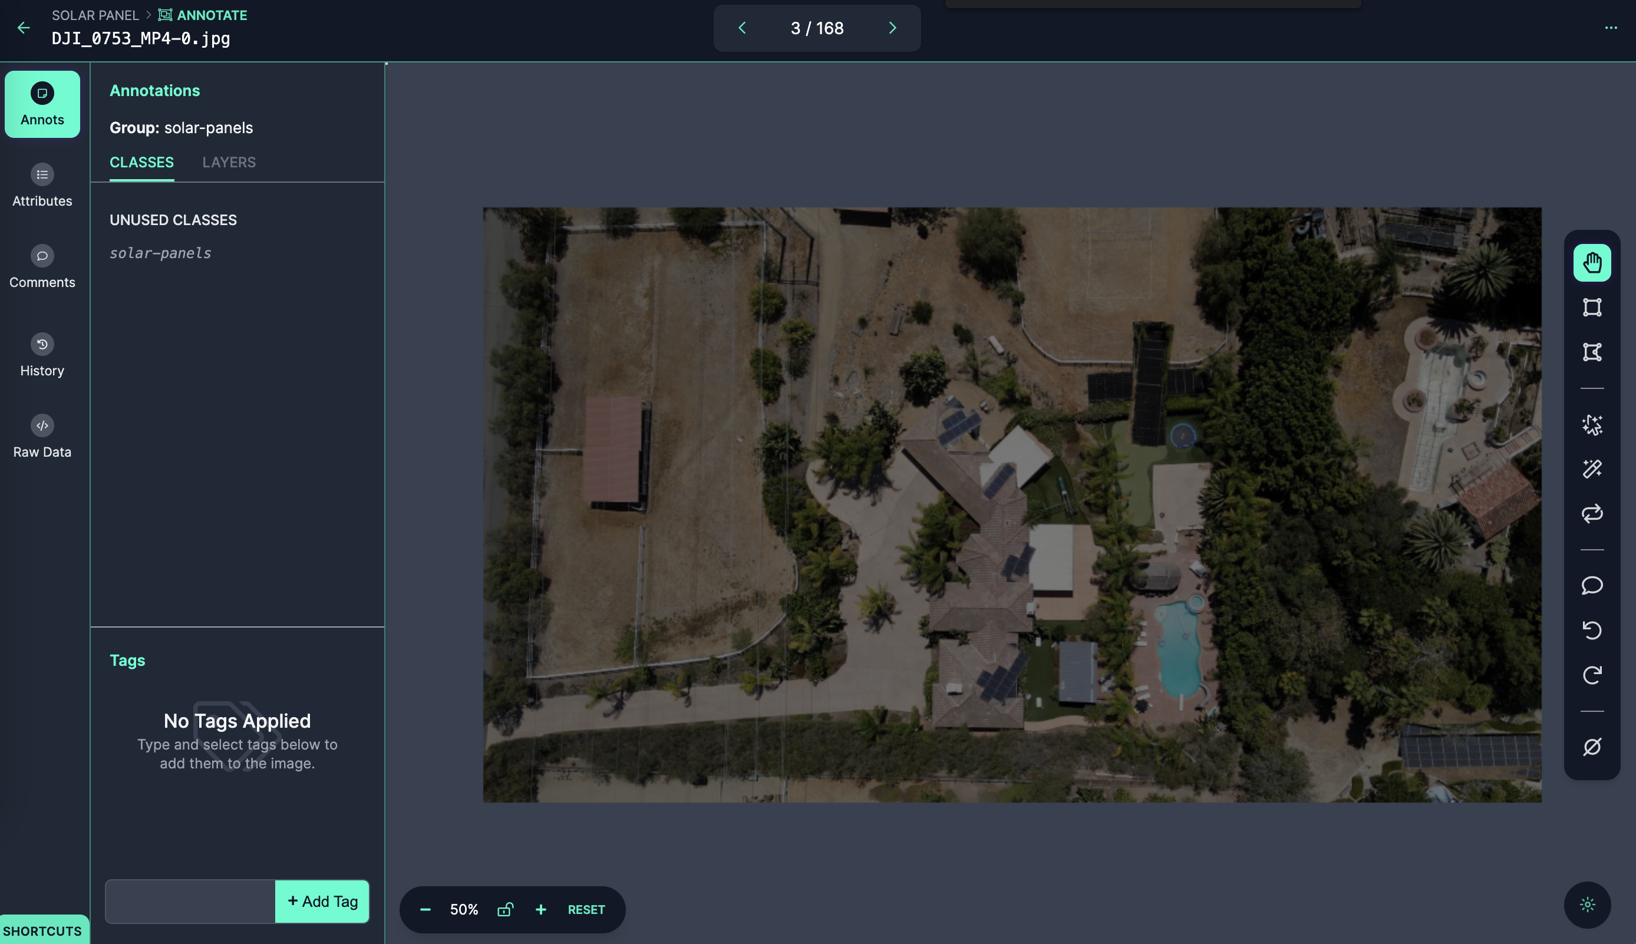Toggle brightness settings button
Image resolution: width=1636 pixels, height=944 pixels.
pos(1586,905)
